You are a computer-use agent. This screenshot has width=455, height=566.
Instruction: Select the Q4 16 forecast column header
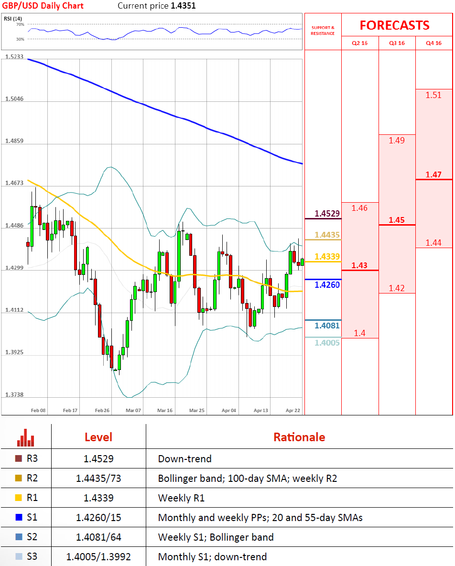pos(433,43)
